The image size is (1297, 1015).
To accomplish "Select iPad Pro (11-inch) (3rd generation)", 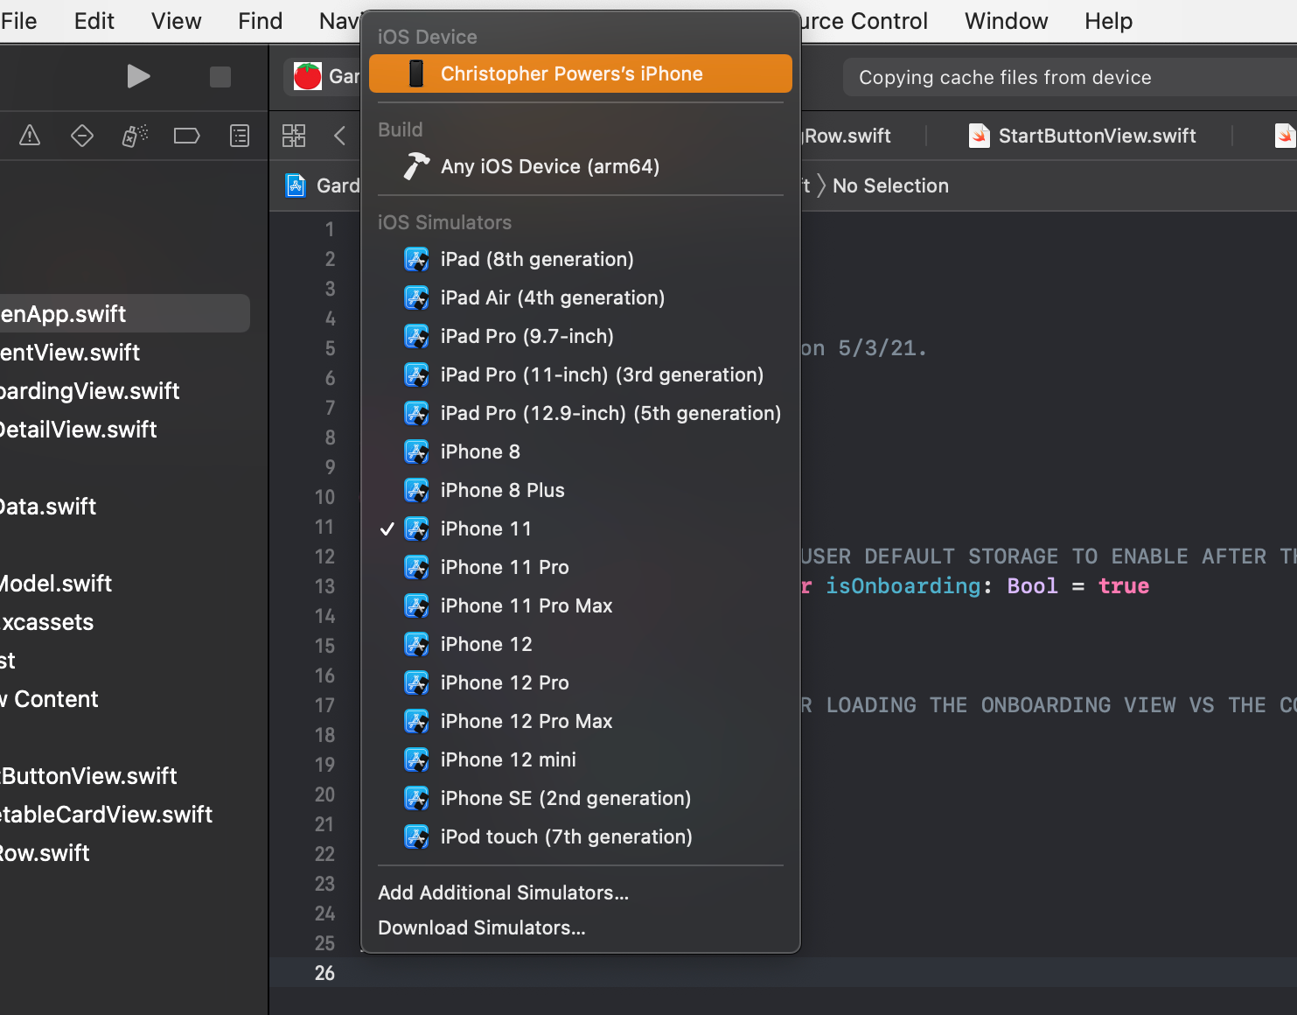I will [581, 374].
